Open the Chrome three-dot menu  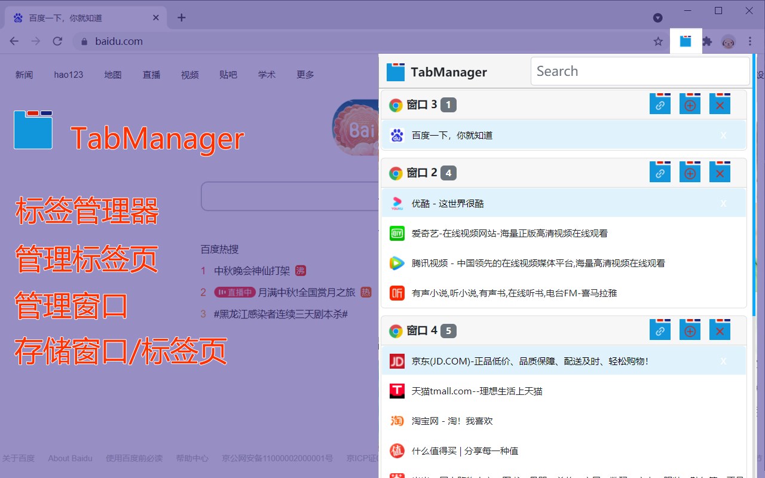750,41
